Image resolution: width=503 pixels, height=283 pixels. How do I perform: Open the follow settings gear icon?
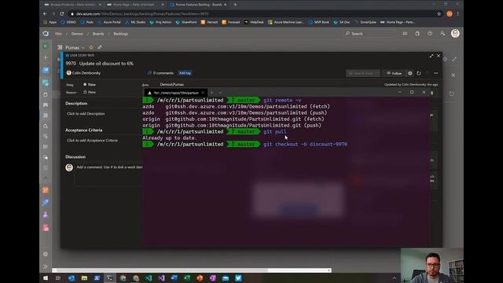click(410, 73)
